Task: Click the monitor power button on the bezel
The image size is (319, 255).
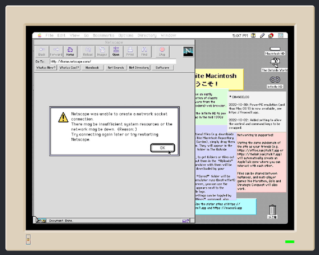Action: (28, 240)
